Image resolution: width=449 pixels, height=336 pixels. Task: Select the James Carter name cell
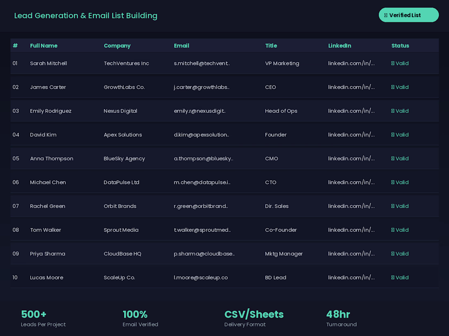(48, 87)
